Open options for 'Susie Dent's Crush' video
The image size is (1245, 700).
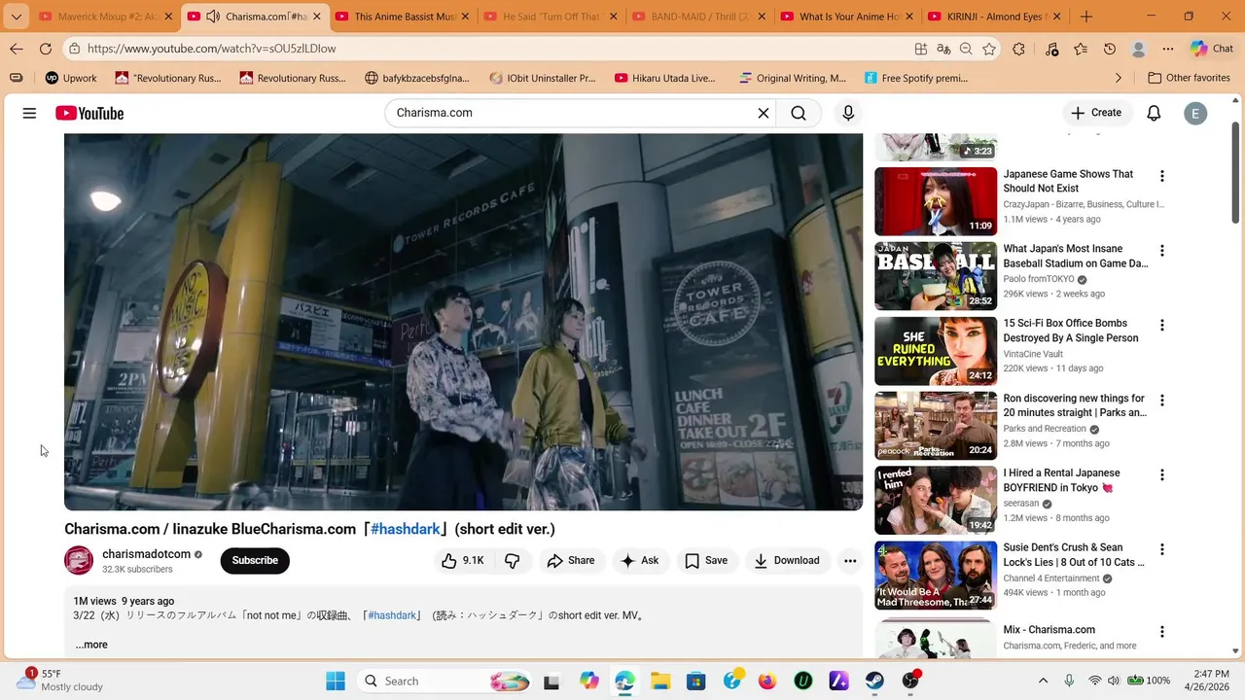1161,549
